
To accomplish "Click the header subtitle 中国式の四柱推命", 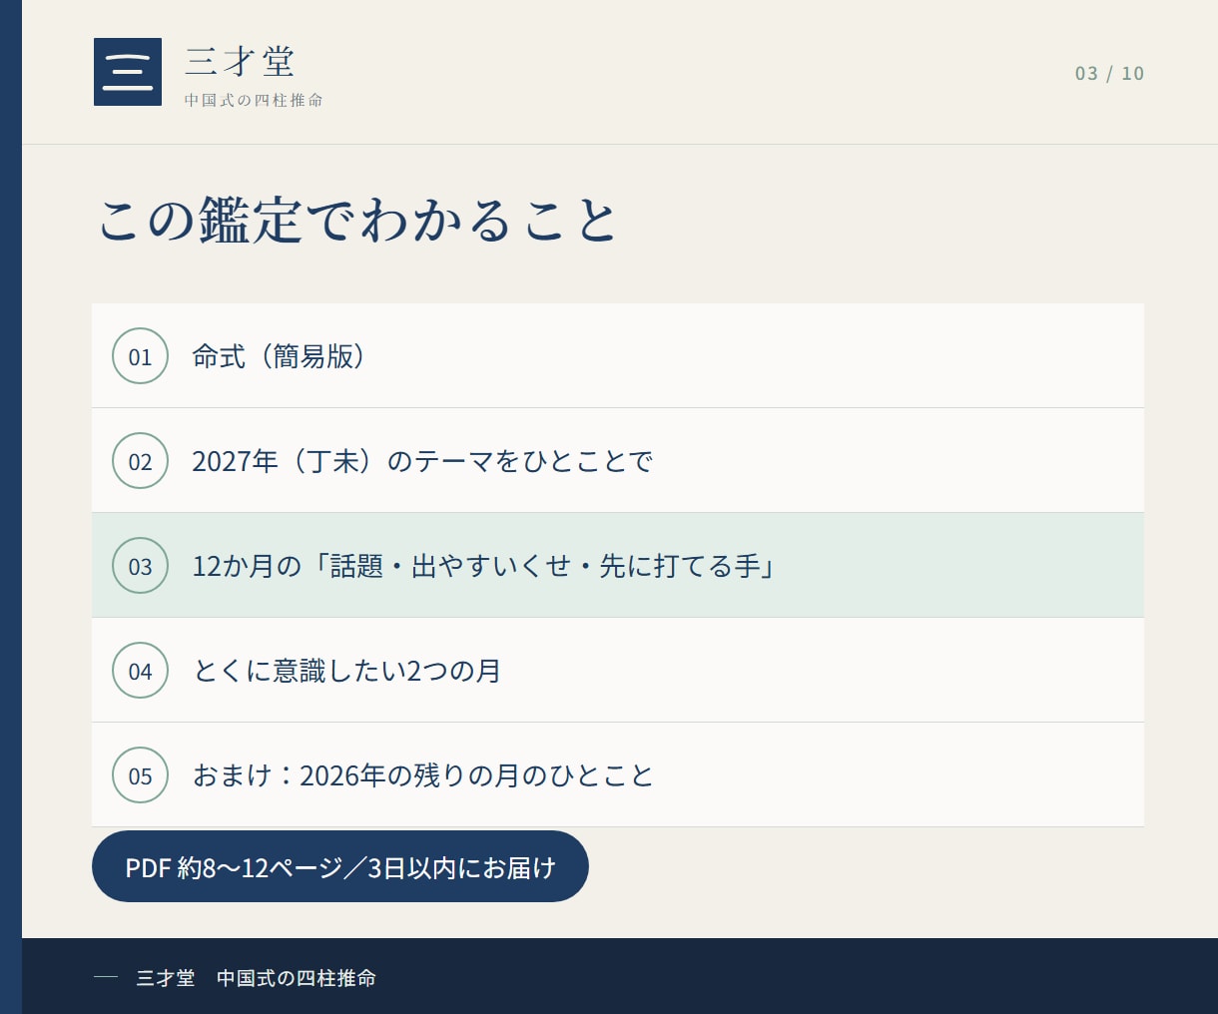I will [x=254, y=100].
